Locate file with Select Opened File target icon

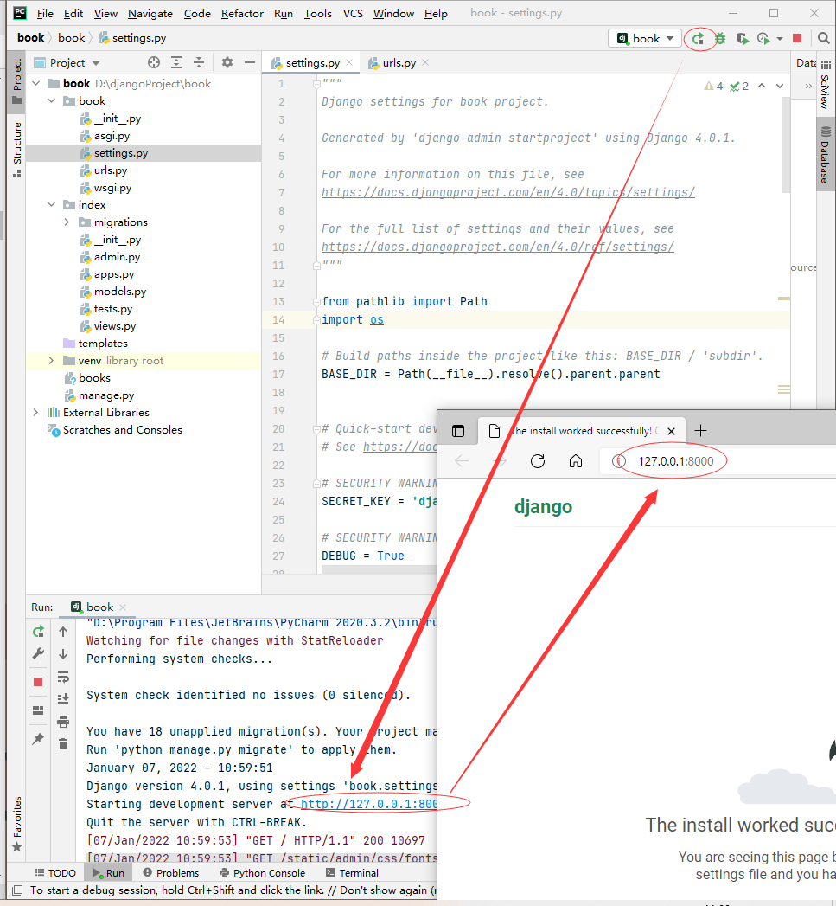pyautogui.click(x=154, y=62)
